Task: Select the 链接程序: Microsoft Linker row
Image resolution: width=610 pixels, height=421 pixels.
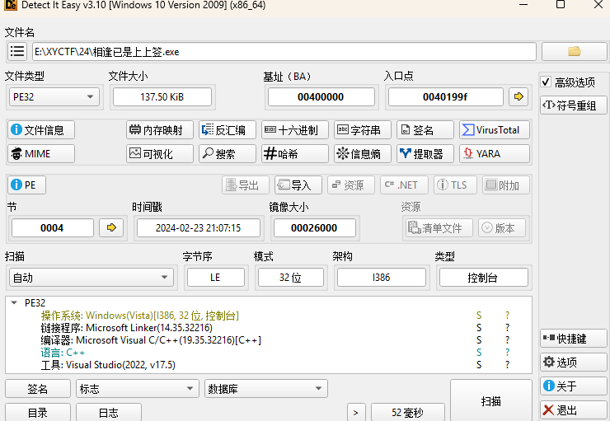Action: point(269,328)
